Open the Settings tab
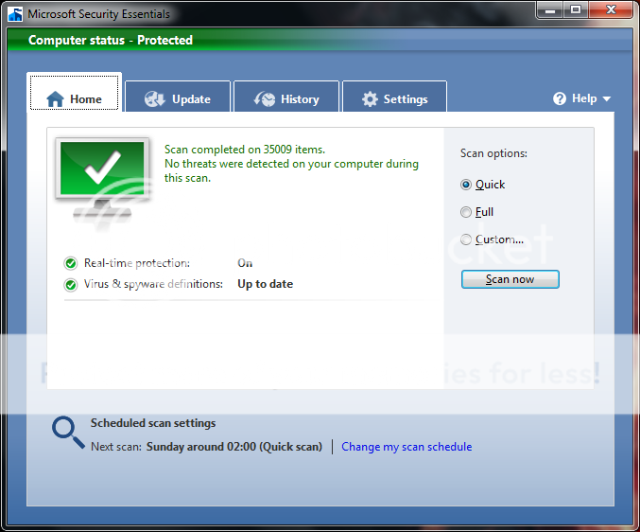 coord(395,97)
